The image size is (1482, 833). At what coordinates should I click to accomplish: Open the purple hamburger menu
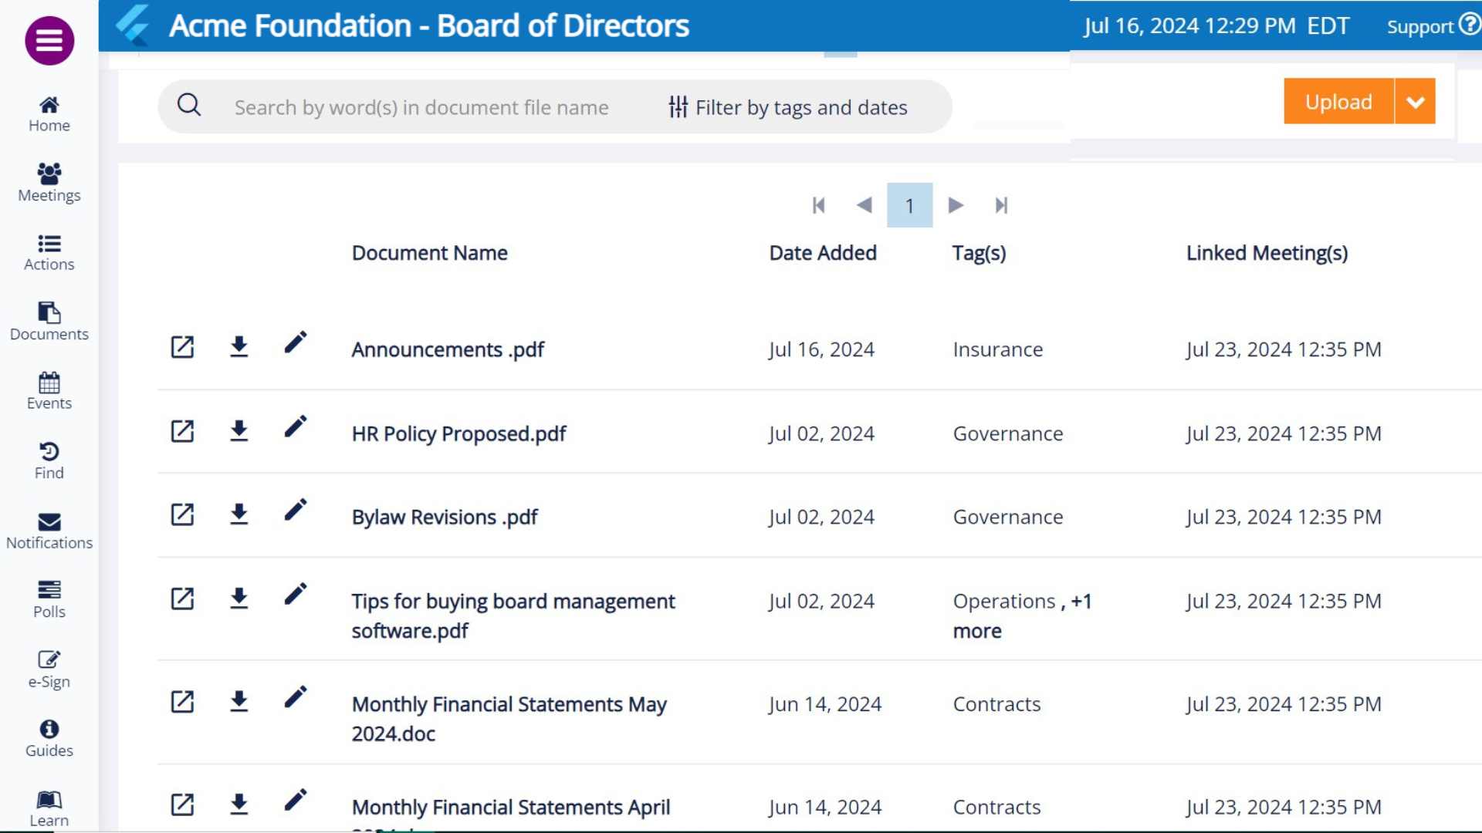click(49, 41)
